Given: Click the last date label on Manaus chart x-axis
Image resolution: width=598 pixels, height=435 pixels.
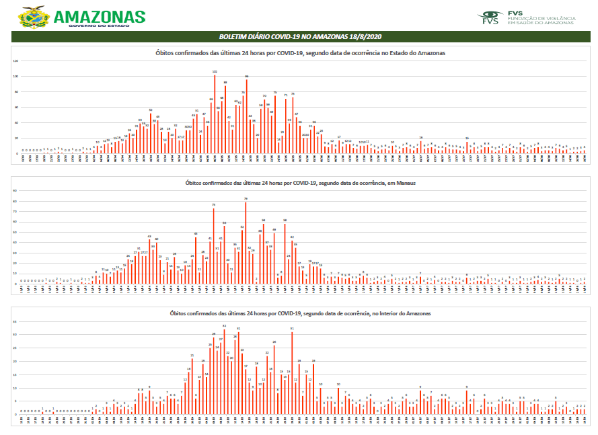Looking at the screenshot, I should (x=584, y=289).
